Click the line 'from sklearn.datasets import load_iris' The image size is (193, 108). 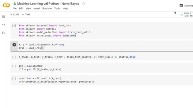[45, 25]
